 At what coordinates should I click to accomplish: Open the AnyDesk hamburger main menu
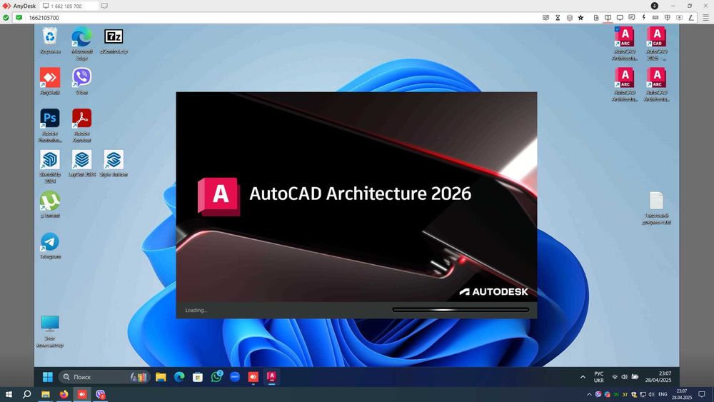(705, 18)
